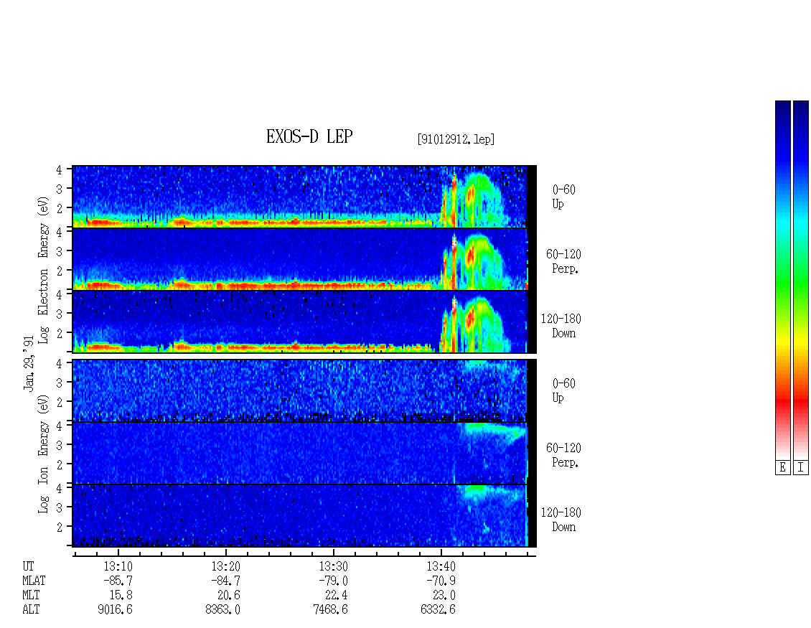Click the 13:30 UT time label
811x628 pixels.
(334, 566)
